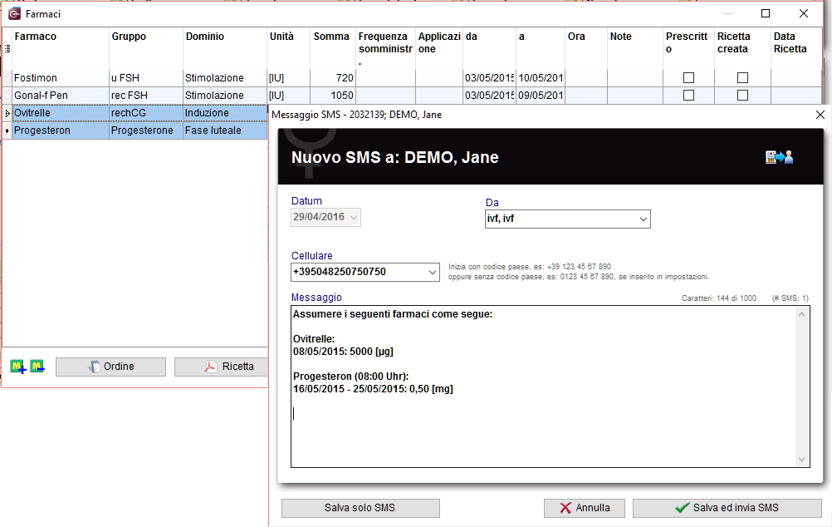The height and width of the screenshot is (527, 832).
Task: Click the Ora column header
Action: pos(586,48)
